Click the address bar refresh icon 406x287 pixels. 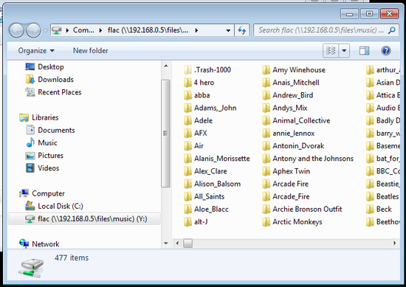242,30
